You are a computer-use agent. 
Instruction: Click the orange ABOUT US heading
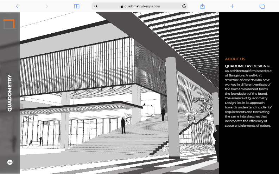[x=235, y=59]
